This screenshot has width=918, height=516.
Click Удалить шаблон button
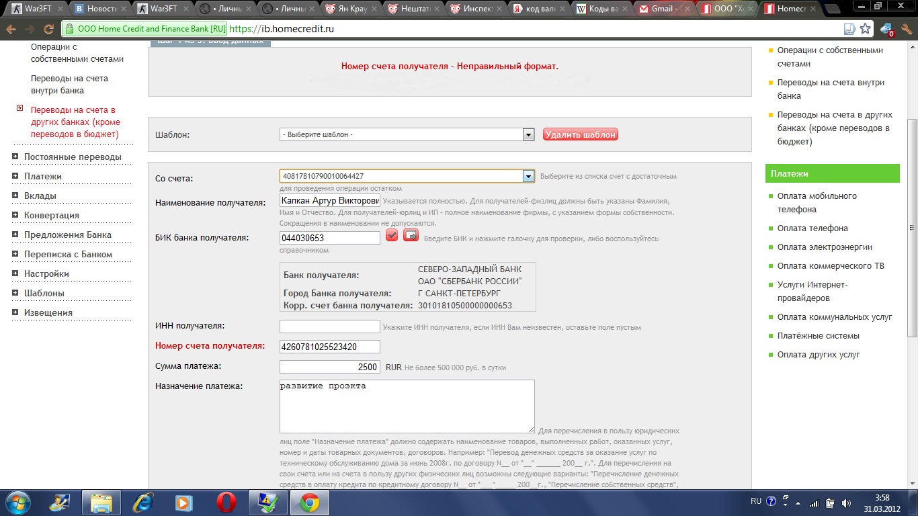tap(581, 134)
